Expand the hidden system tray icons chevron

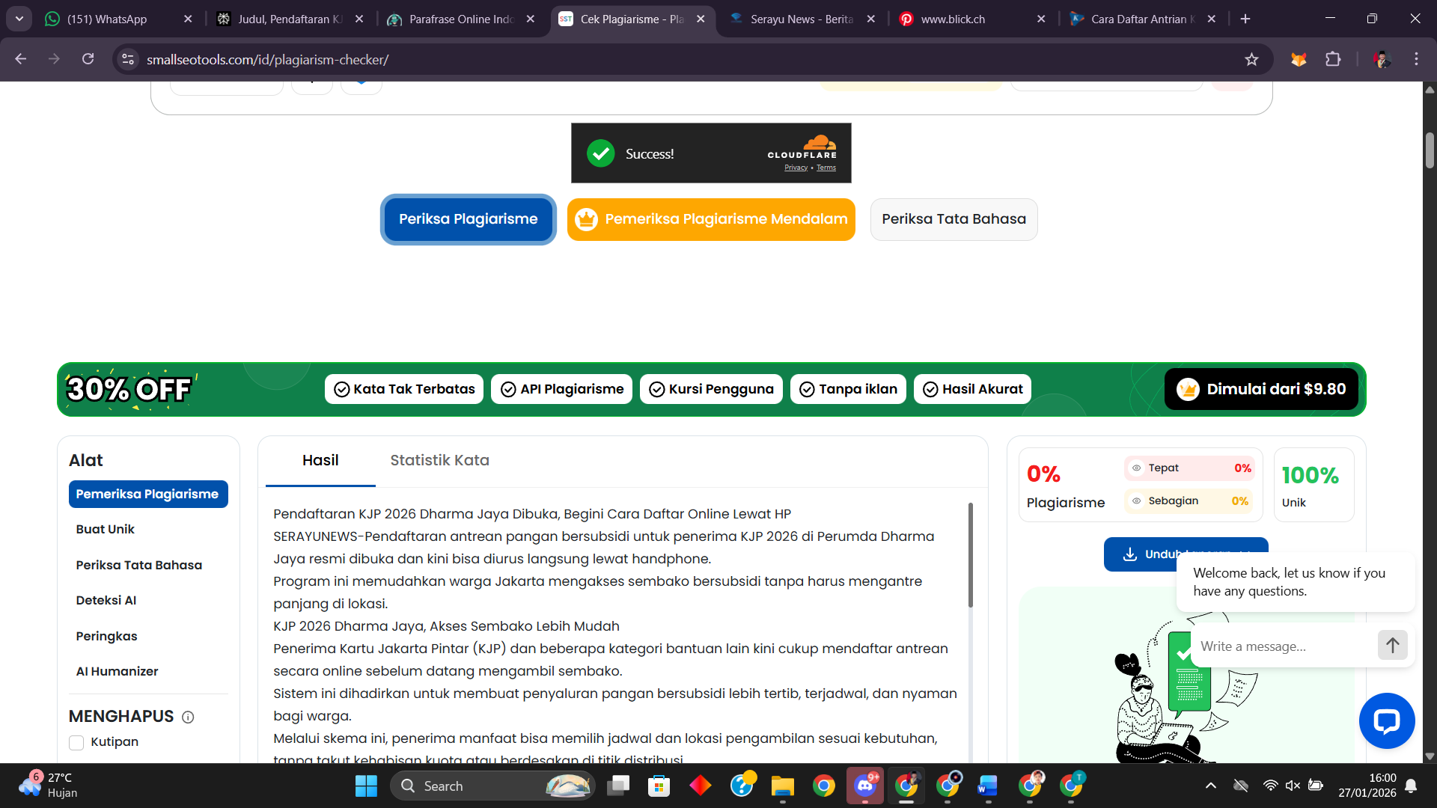point(1210,786)
